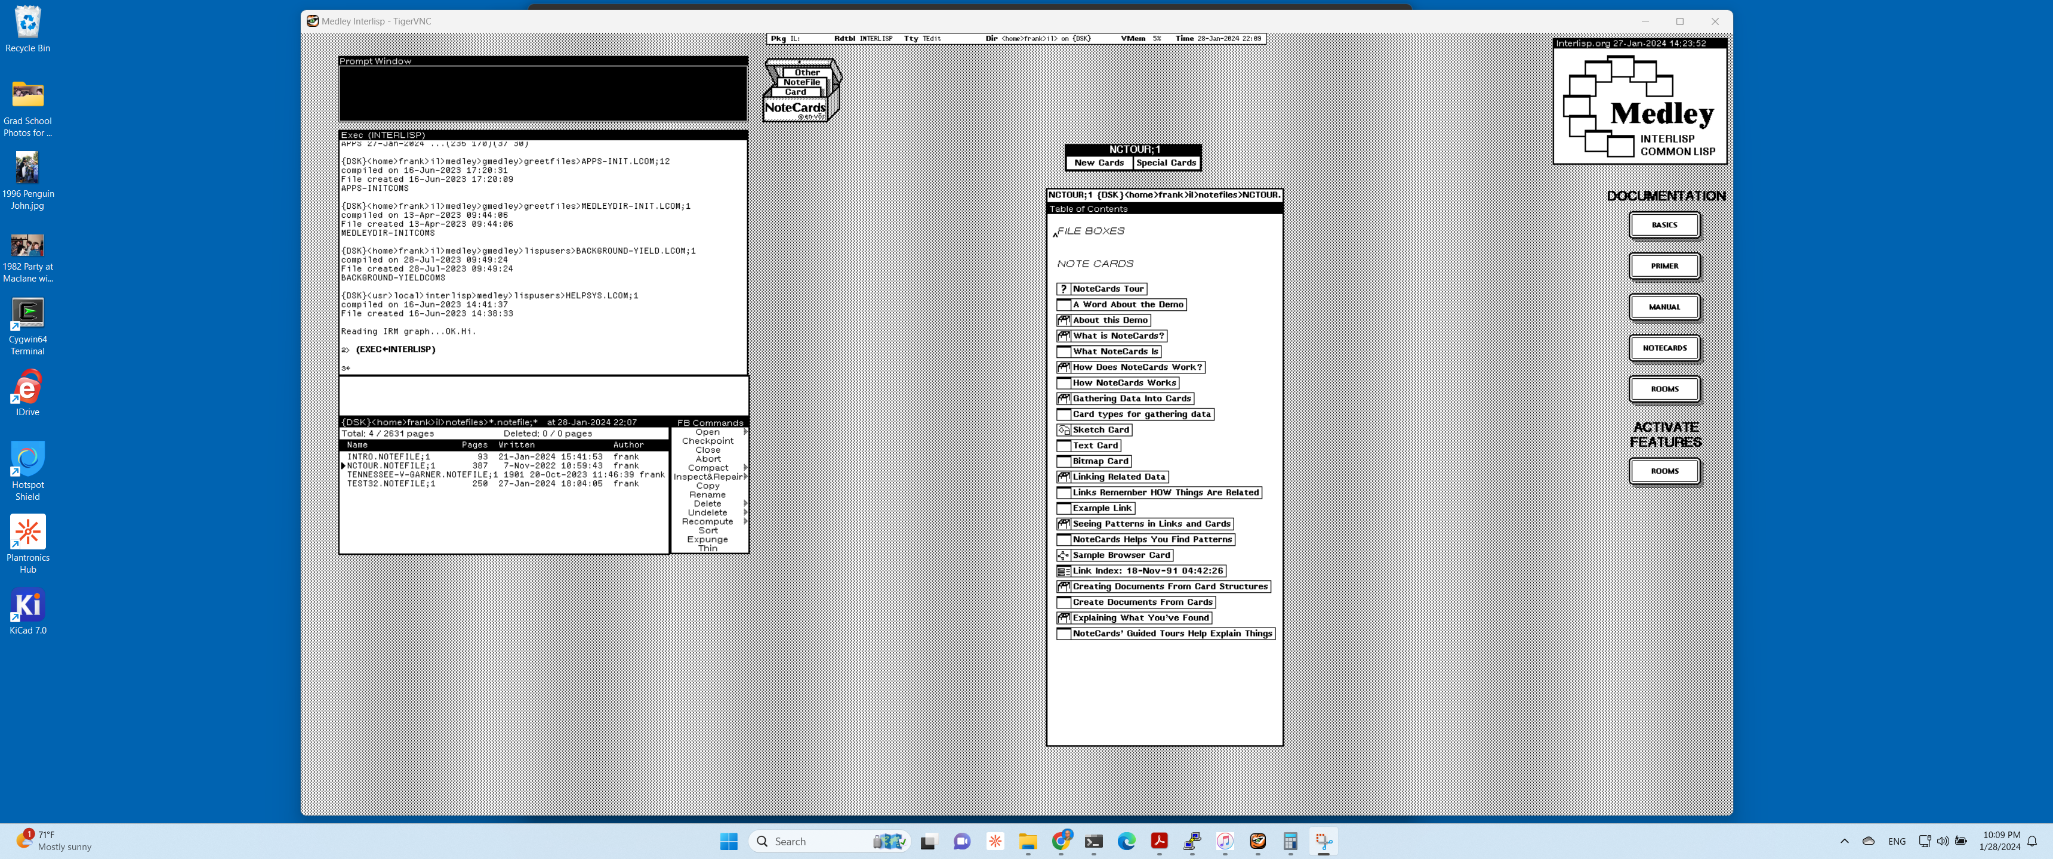Open the Sketch Card icon
Screen dimensions: 2053x859
click(x=1063, y=429)
